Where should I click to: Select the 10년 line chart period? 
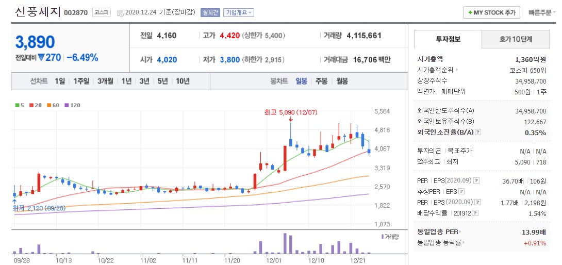tap(183, 81)
